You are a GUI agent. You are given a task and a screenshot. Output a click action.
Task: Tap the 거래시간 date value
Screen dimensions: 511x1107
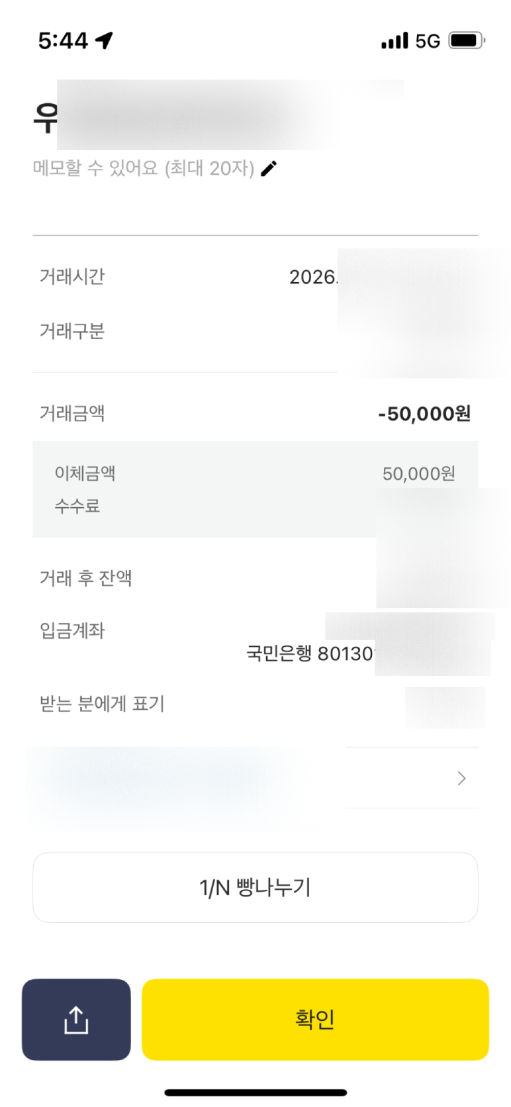click(313, 277)
